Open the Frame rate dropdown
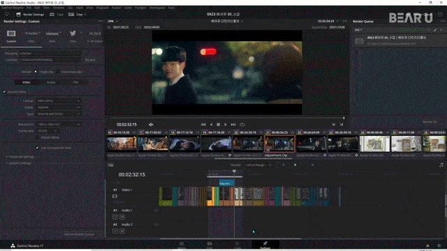The image size is (447, 251). [47, 131]
